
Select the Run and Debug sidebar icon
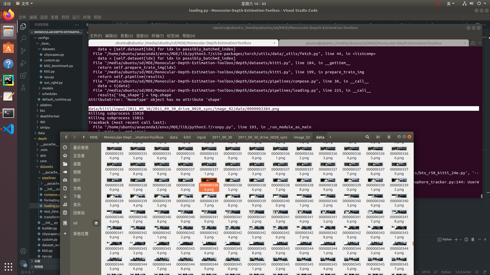23,63
